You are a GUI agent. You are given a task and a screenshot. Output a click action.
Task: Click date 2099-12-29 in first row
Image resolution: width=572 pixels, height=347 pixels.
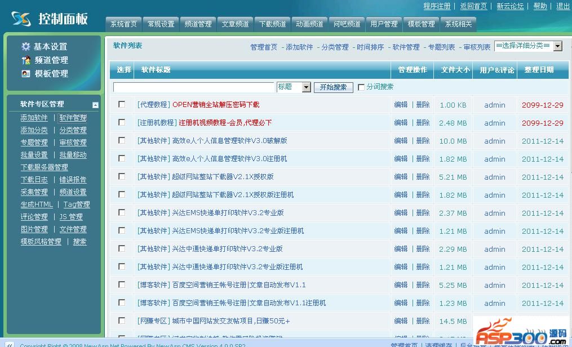coord(543,105)
